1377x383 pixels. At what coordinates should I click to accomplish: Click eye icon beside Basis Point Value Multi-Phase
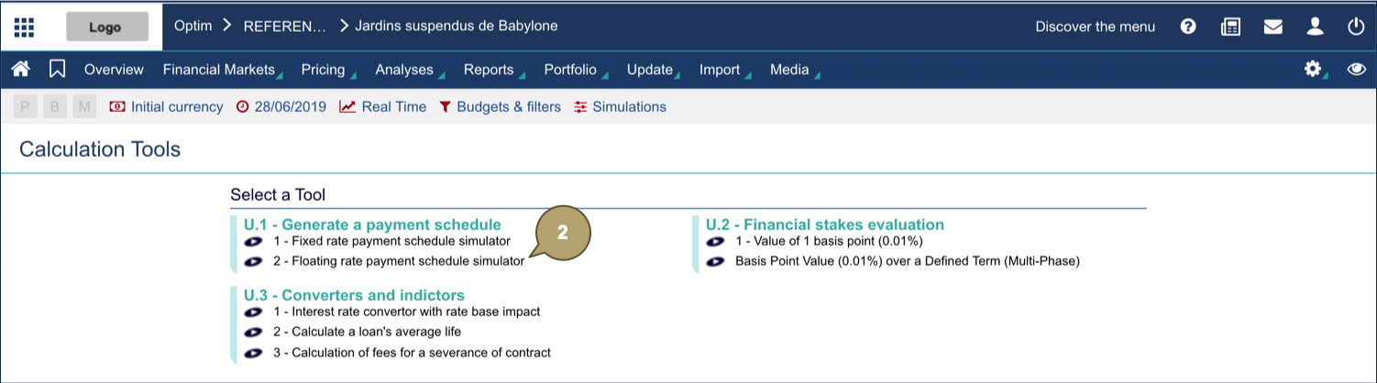(716, 262)
